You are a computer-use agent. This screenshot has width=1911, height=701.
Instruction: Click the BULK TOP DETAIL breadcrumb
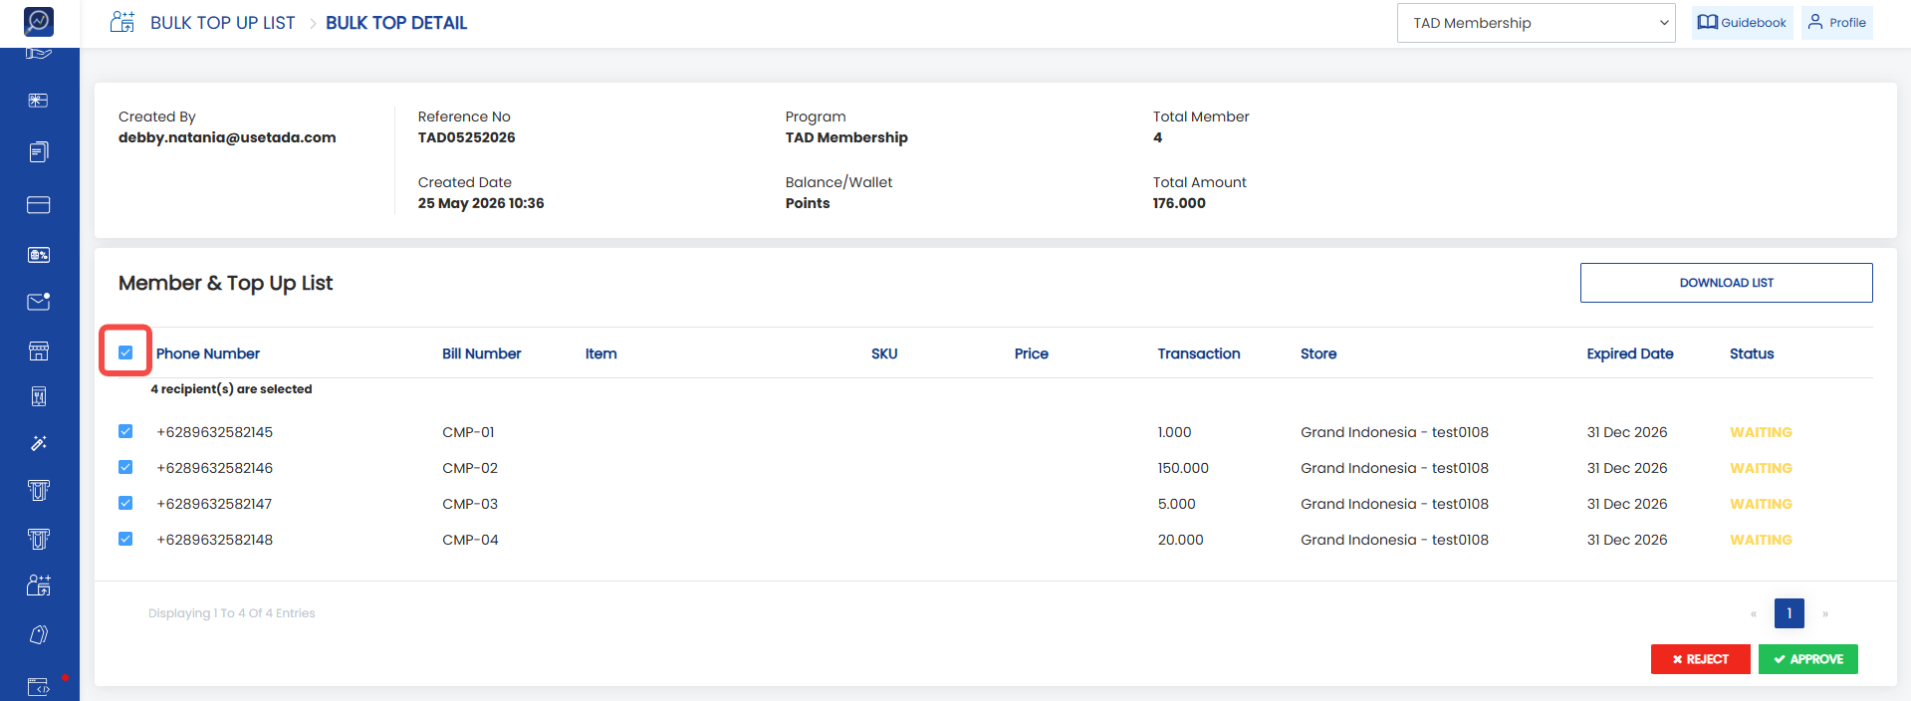click(396, 23)
